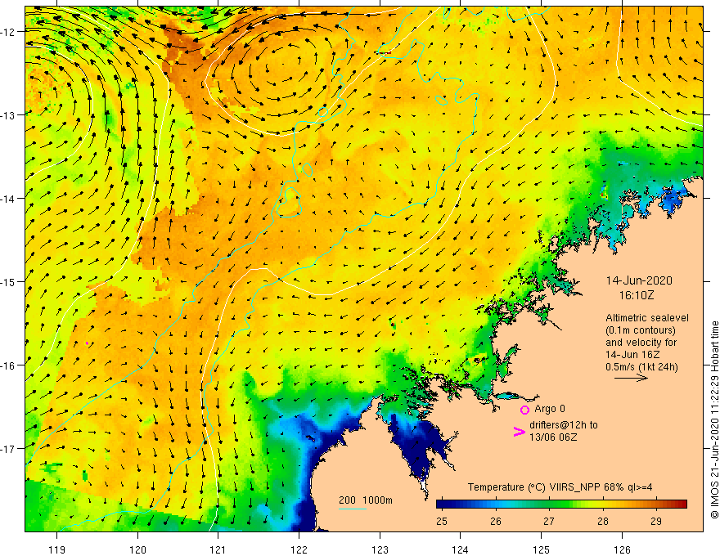
Task: Click the latitude axis label -14
Action: (x=10, y=199)
